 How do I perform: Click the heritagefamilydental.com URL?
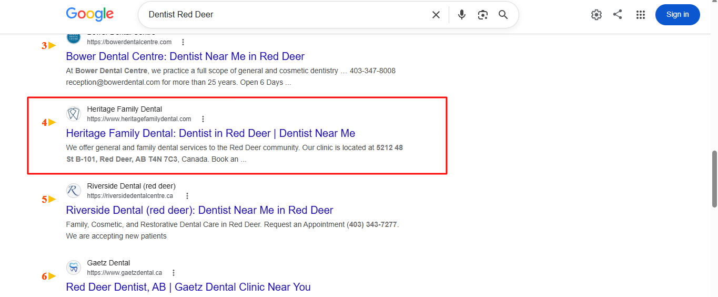point(139,119)
